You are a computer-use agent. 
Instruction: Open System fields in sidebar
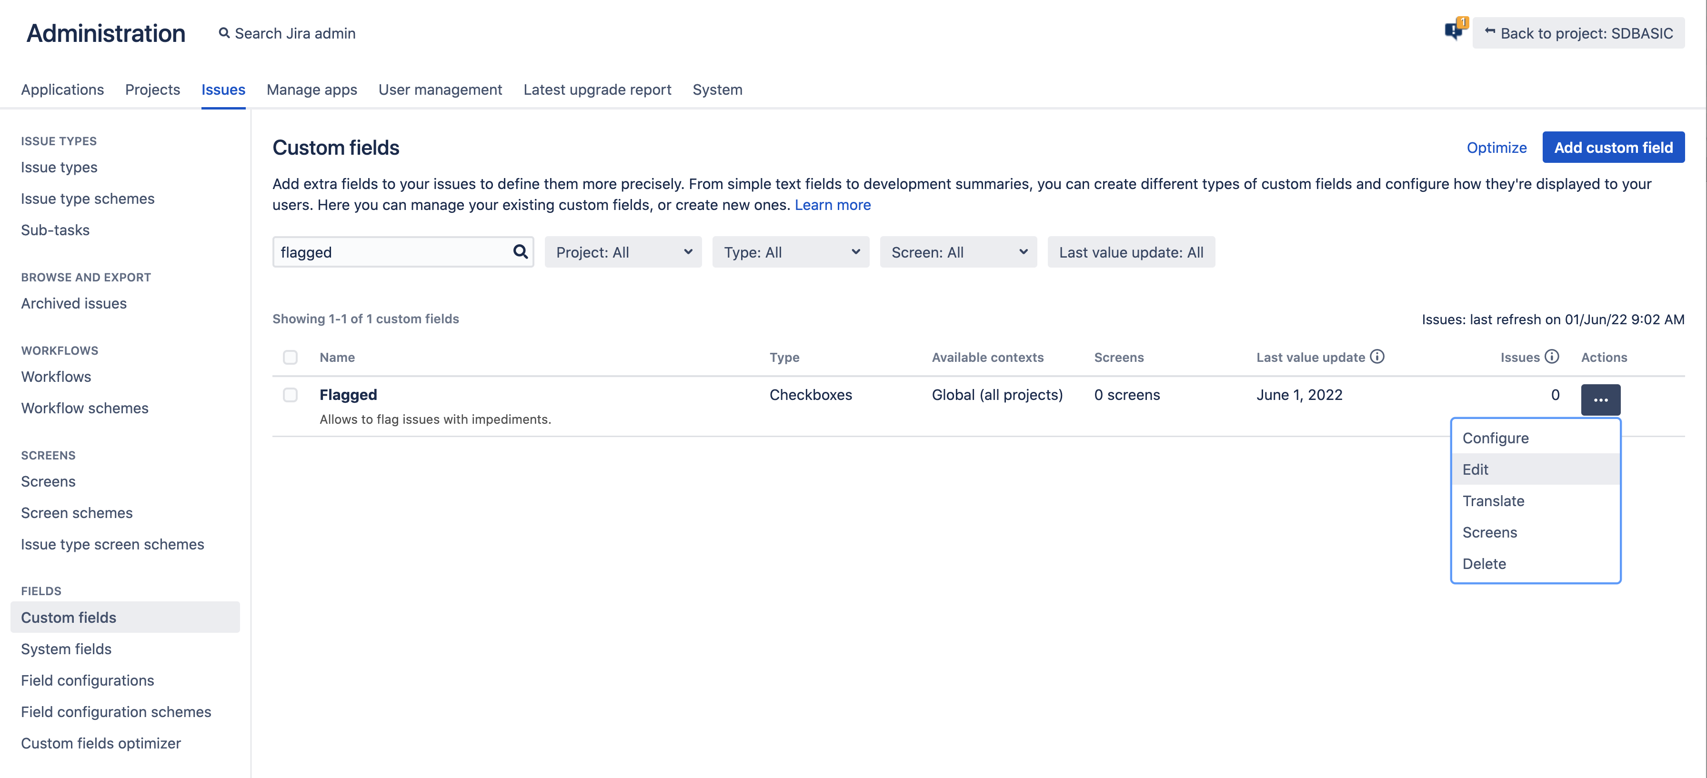tap(66, 649)
